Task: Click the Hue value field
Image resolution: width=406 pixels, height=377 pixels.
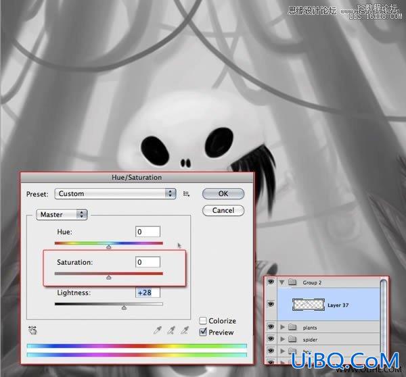Action: [148, 232]
